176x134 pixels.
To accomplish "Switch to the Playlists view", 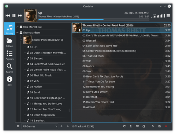I will [x=10, y=55].
